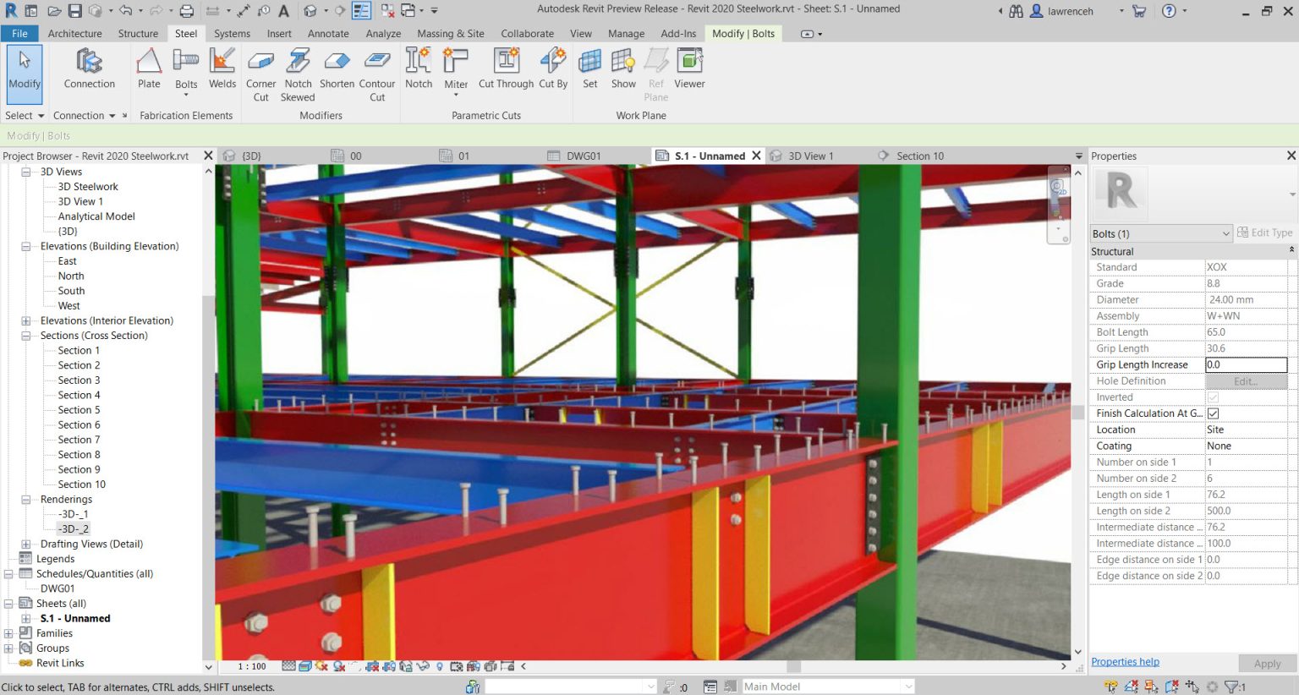
Task: Save the project from the quick access toolbar
Action: point(75,11)
